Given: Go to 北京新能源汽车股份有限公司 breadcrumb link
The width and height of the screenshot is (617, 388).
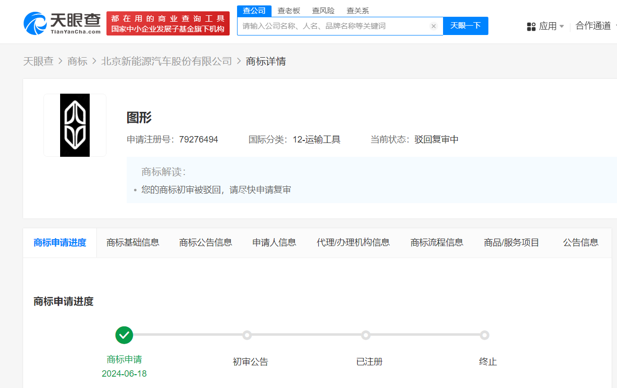Looking at the screenshot, I should pyautogui.click(x=167, y=61).
